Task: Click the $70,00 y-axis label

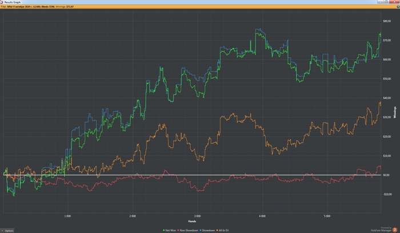Action: [x=387, y=41]
